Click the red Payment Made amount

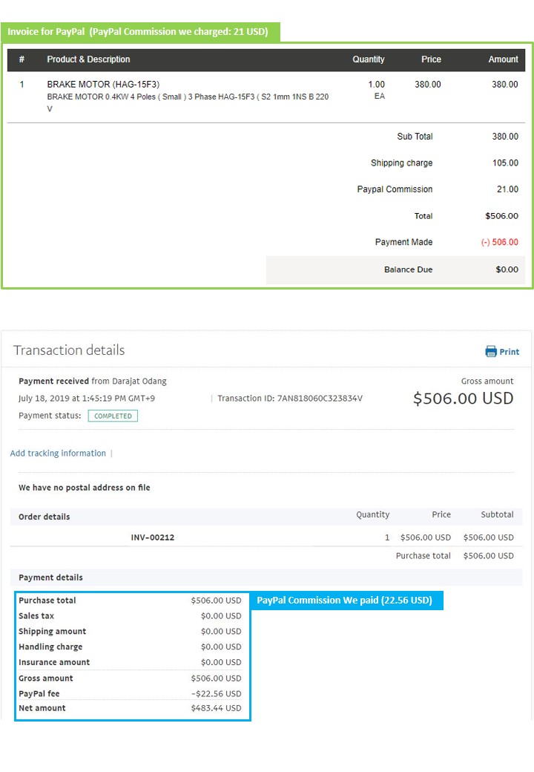pyautogui.click(x=500, y=242)
